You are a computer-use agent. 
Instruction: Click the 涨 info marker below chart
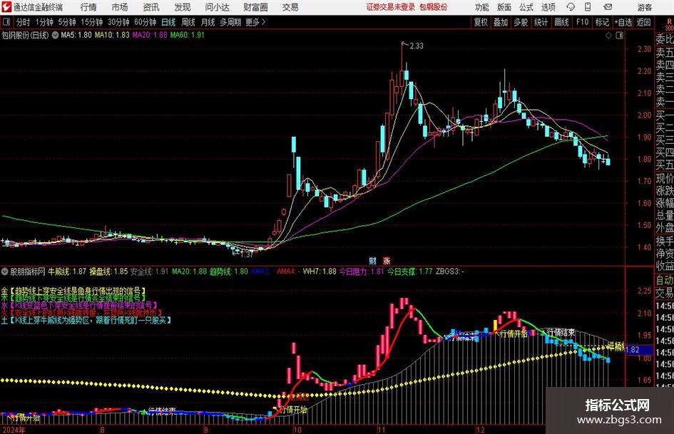click(x=387, y=260)
